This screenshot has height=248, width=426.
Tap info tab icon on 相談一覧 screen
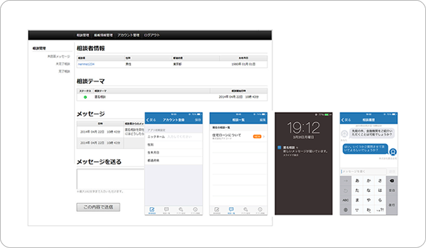tap(260, 210)
